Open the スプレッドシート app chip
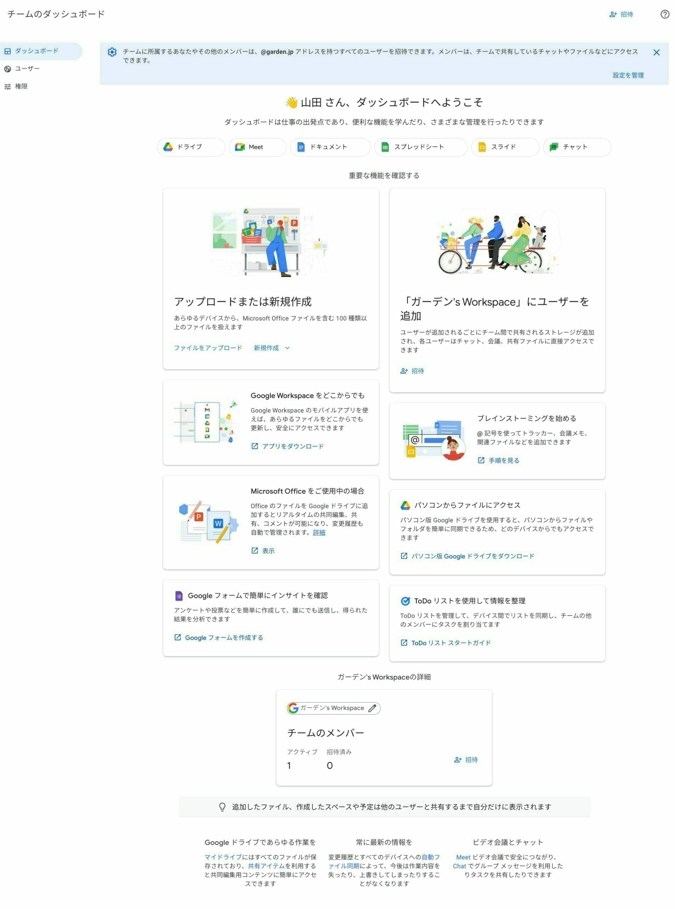675x909 pixels. (420, 147)
